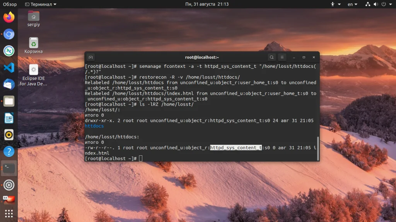Open system Settings gear in dock
396x222 pixels.
pyautogui.click(x=9, y=185)
